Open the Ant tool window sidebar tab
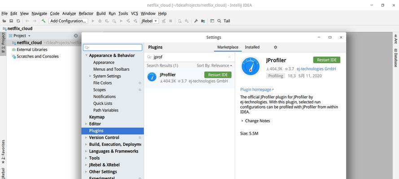The width and height of the screenshot is (399, 179). 396,39
